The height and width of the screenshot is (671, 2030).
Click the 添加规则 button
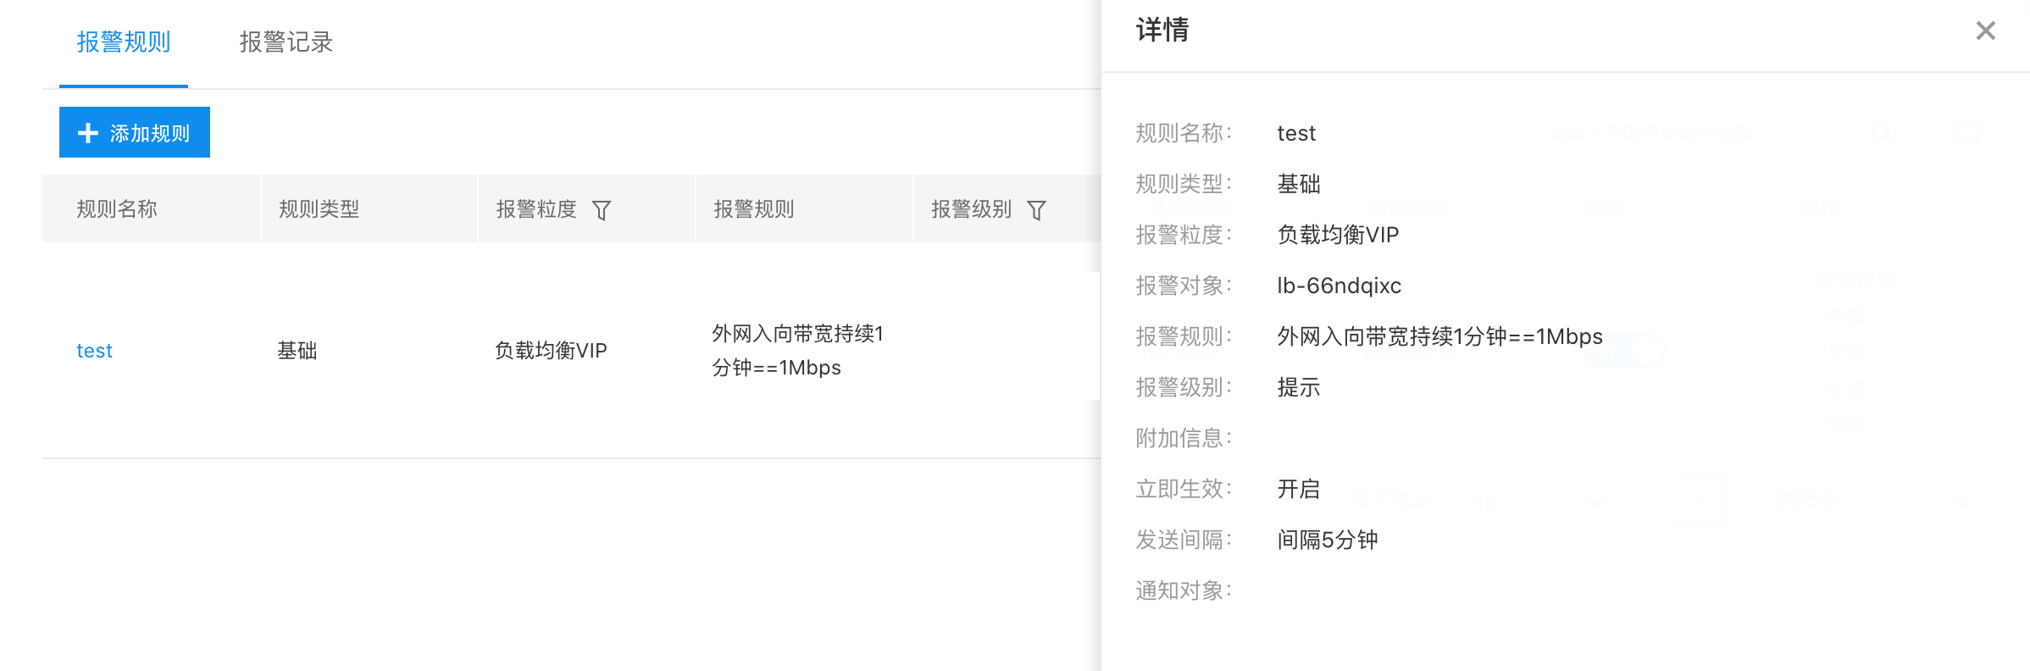click(x=135, y=132)
